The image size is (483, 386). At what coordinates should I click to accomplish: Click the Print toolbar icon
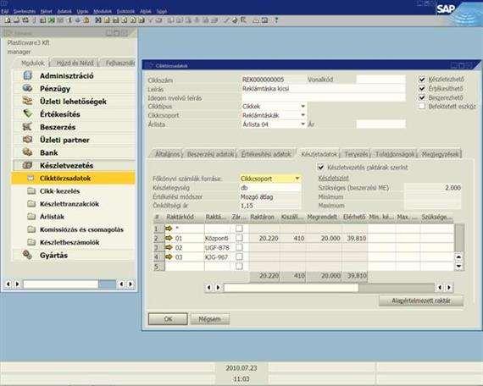click(17, 20)
